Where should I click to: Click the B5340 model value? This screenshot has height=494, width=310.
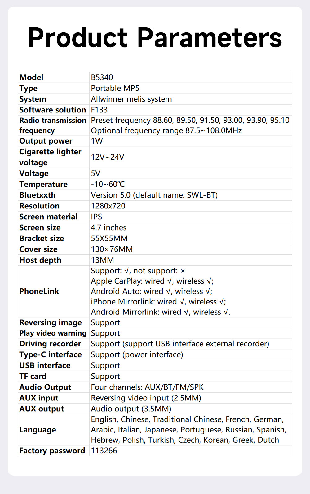pyautogui.click(x=102, y=77)
